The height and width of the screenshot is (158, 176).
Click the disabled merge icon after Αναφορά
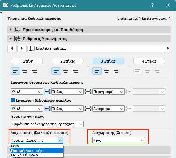click(129, 109)
